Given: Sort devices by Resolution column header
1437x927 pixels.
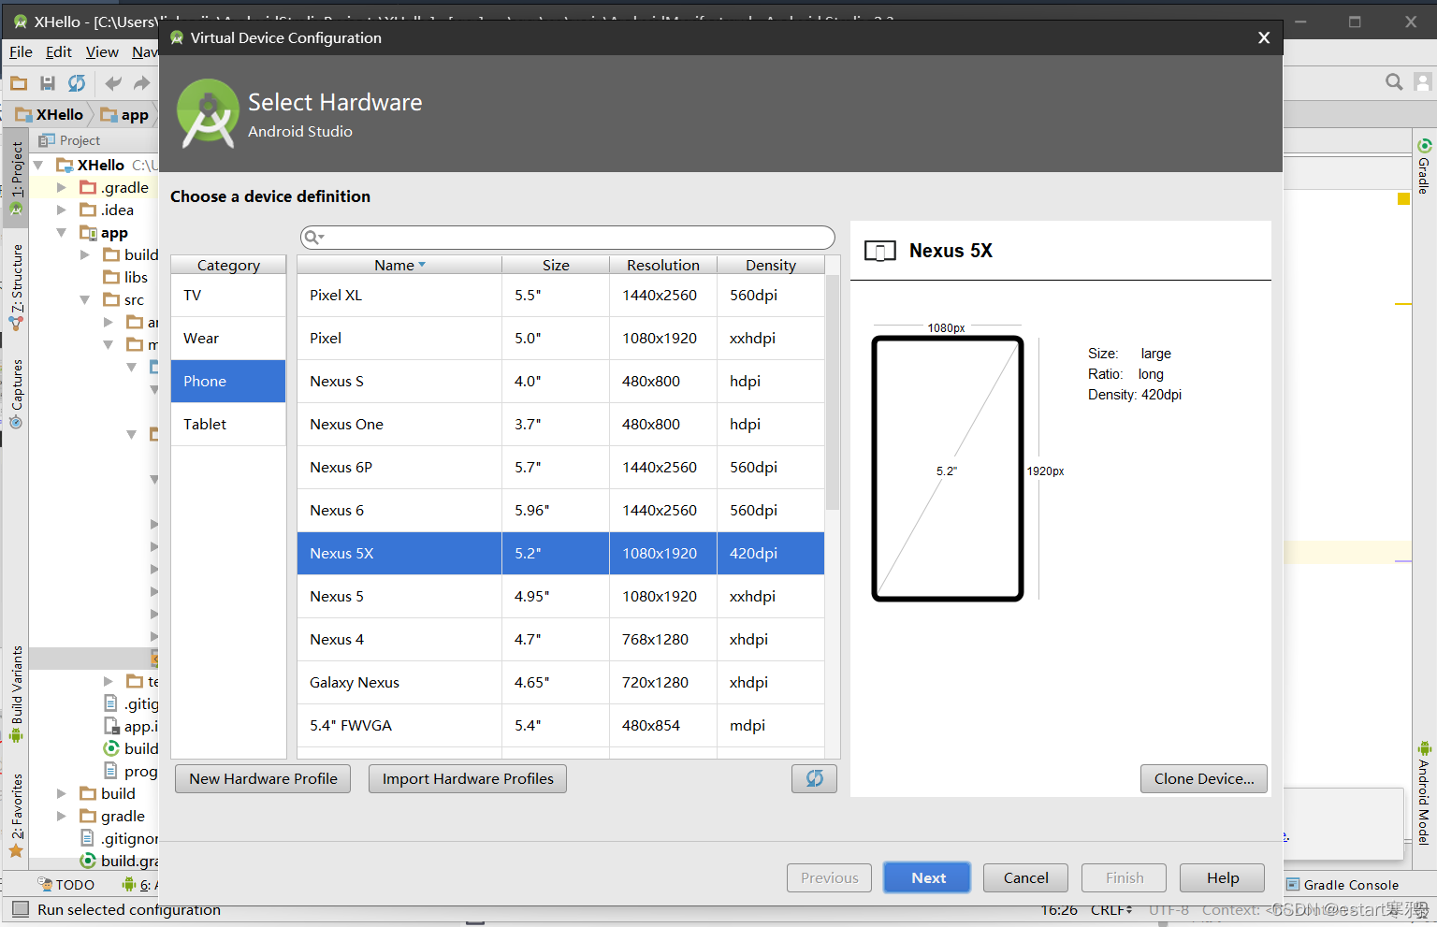Looking at the screenshot, I should coord(663,265).
